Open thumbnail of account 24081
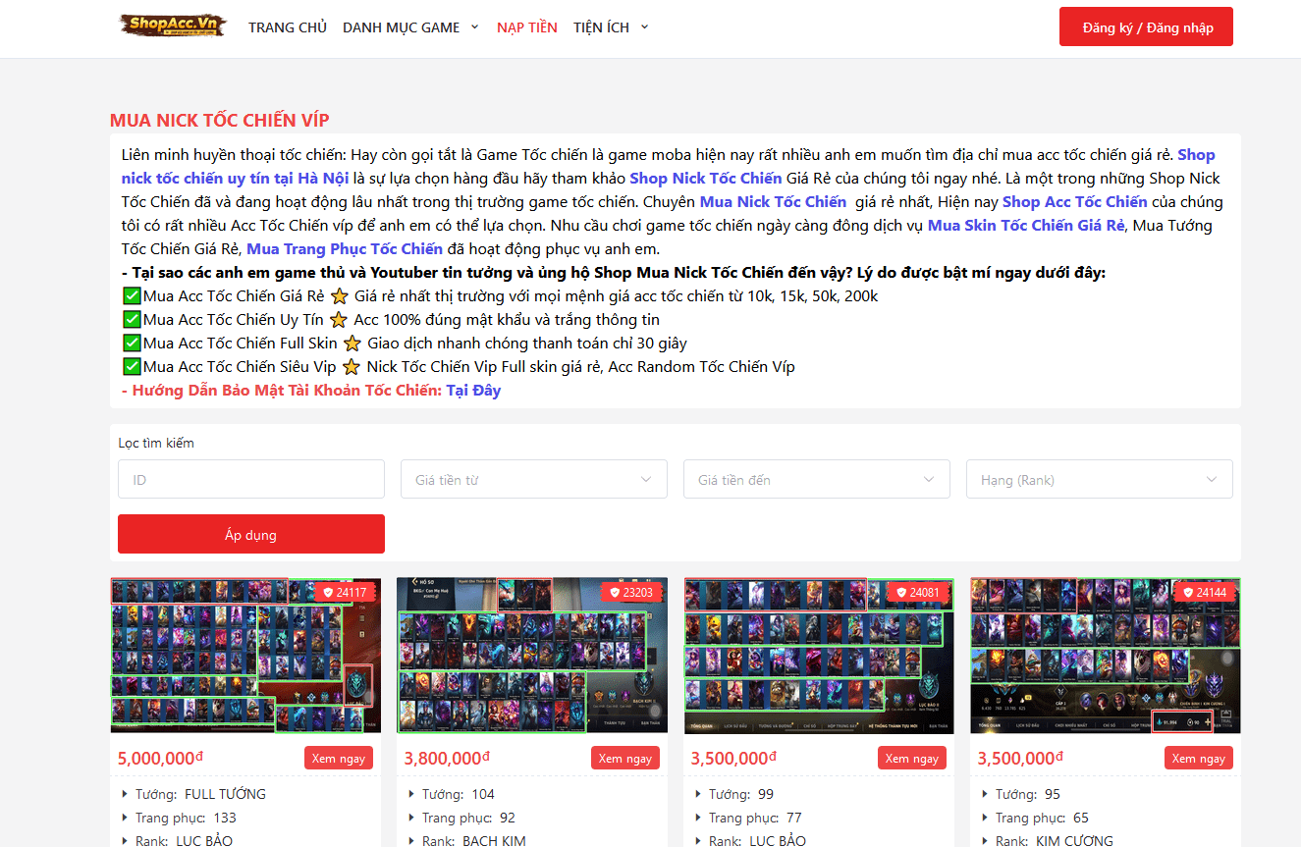The image size is (1301, 847). [819, 655]
